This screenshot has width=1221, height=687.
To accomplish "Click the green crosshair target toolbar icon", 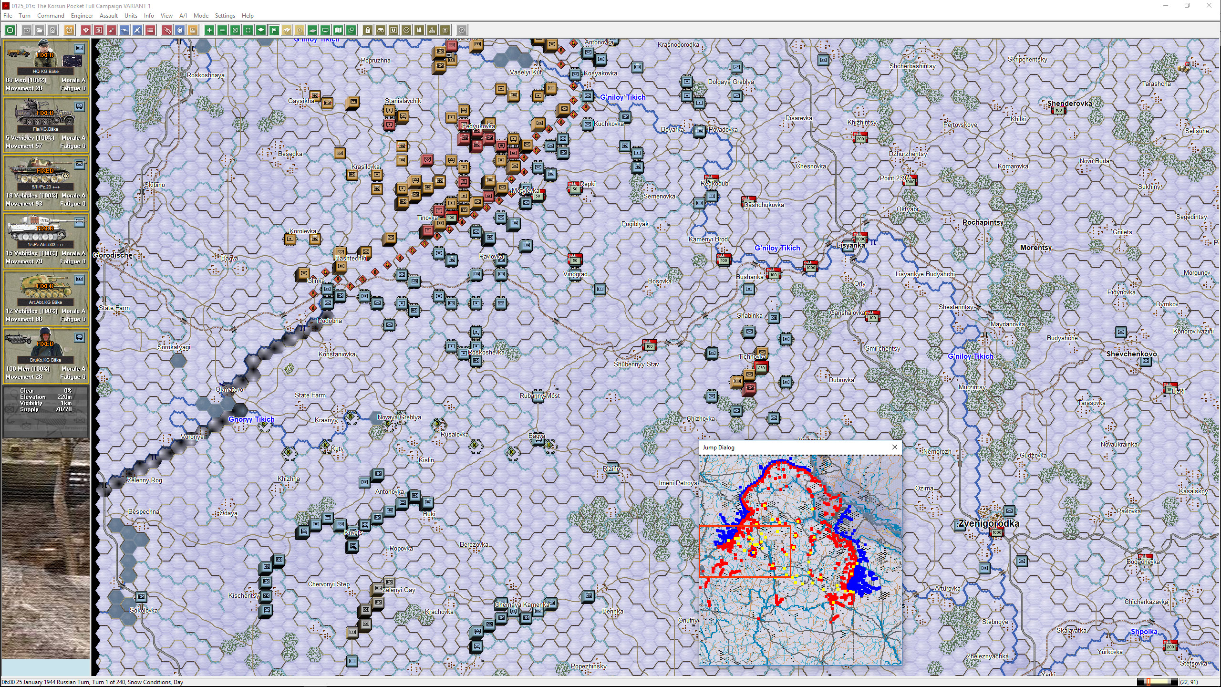I will pyautogui.click(x=10, y=30).
